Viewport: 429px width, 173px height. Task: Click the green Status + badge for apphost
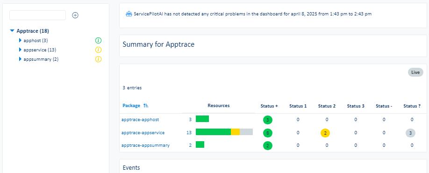(268, 120)
